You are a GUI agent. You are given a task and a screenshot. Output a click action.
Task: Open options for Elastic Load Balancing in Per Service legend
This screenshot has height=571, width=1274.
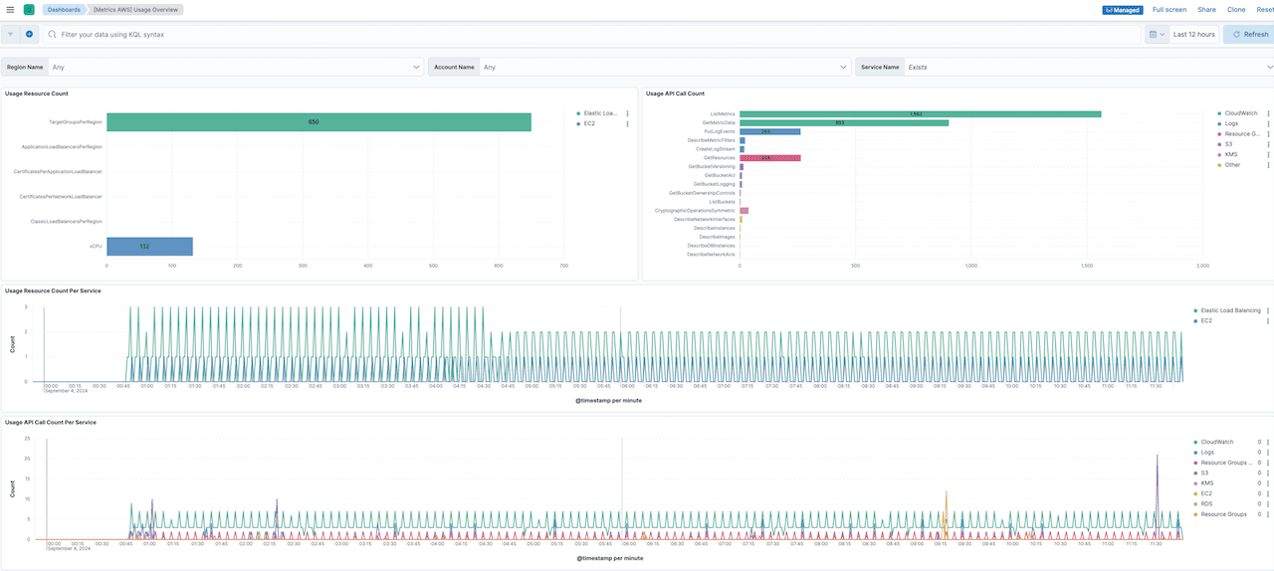pos(1268,310)
